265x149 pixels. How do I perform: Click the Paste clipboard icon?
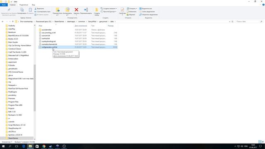point(30,10)
